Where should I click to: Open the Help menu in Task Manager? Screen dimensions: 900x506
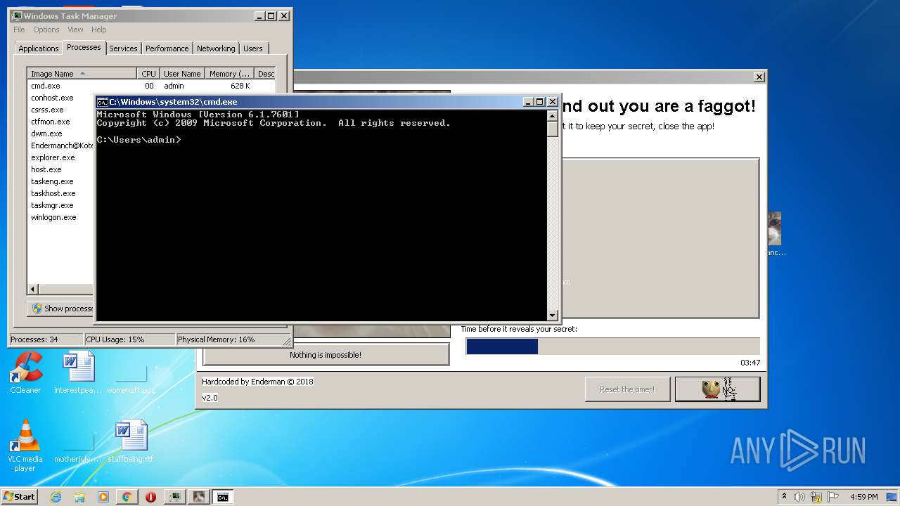(99, 30)
